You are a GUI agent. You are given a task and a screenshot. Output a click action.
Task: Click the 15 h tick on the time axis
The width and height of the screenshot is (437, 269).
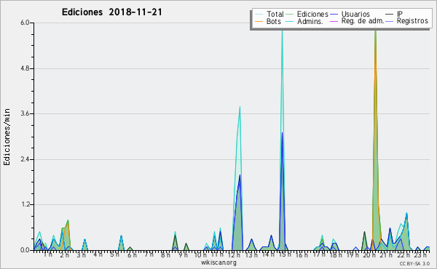(x=285, y=254)
